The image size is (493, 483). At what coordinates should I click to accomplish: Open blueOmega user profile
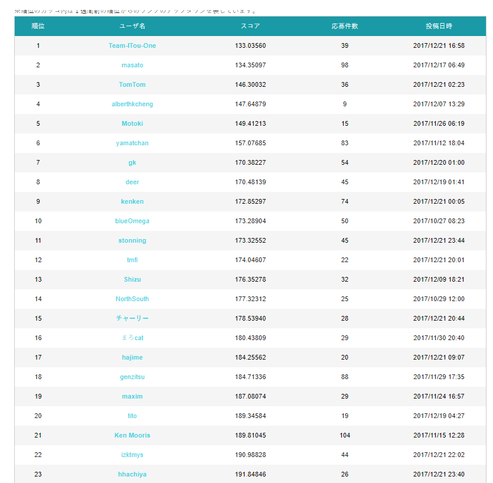pyautogui.click(x=132, y=221)
